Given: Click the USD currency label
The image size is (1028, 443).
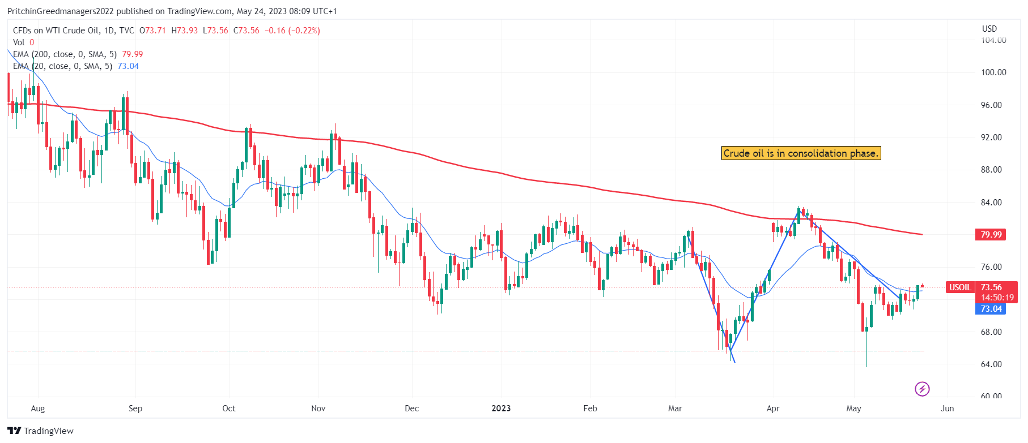Looking at the screenshot, I should click(x=989, y=28).
